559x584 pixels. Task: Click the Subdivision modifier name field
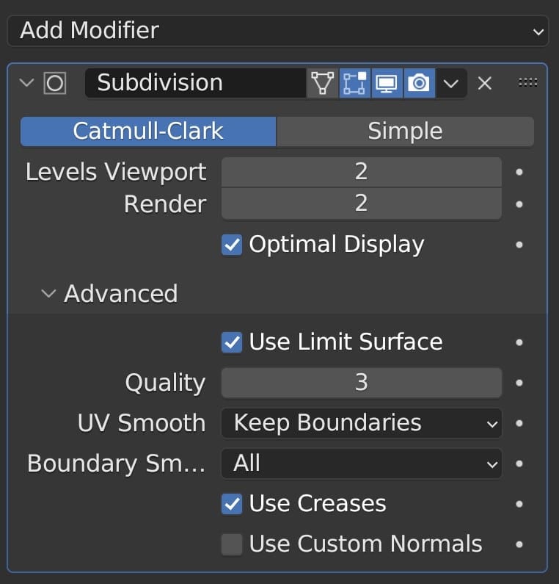pyautogui.click(x=195, y=83)
